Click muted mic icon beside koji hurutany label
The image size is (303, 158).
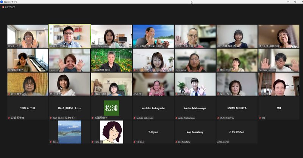[176, 142]
